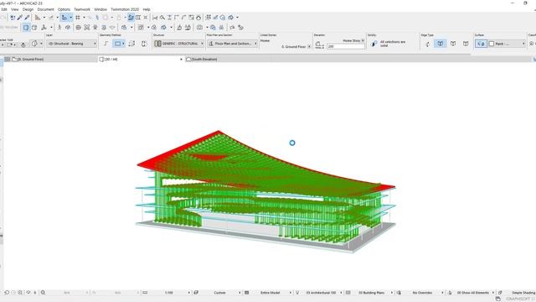The height and width of the screenshot is (302, 536).
Task: Open the Design menu
Action: coord(28,9)
